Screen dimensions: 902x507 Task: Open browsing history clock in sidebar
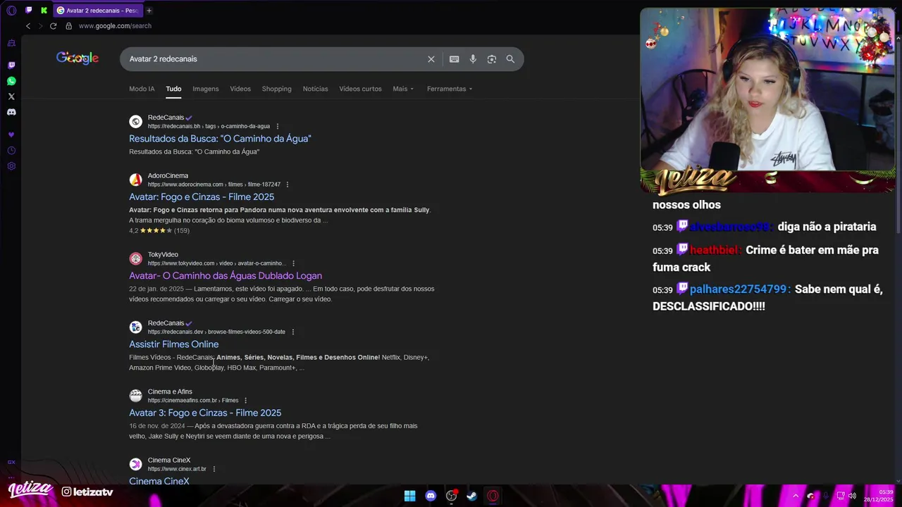pos(11,151)
